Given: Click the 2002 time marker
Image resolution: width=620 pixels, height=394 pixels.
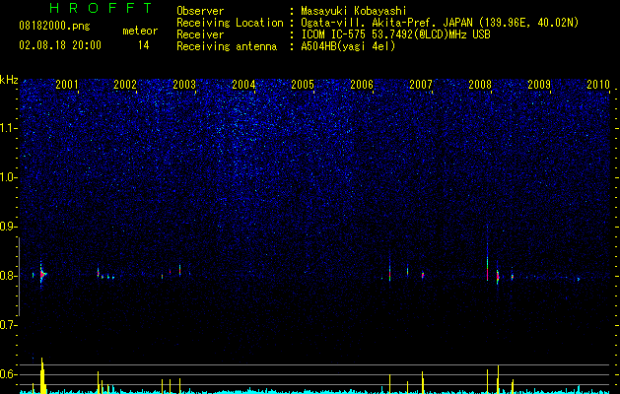Looking at the screenshot, I should tap(125, 85).
